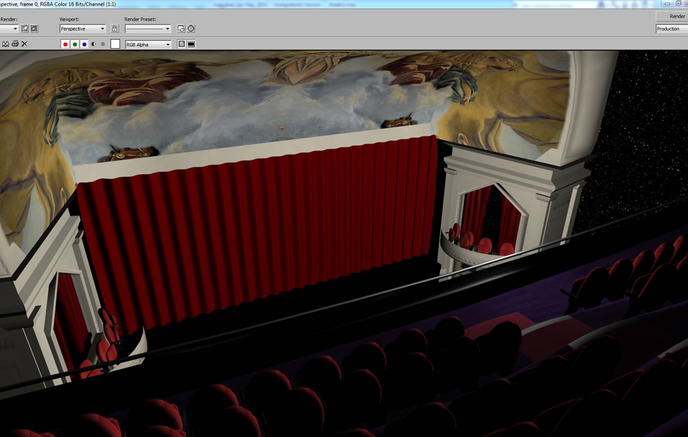Open Render Setup dialog icon
Image resolution: width=688 pixels, height=437 pixels.
181,29
